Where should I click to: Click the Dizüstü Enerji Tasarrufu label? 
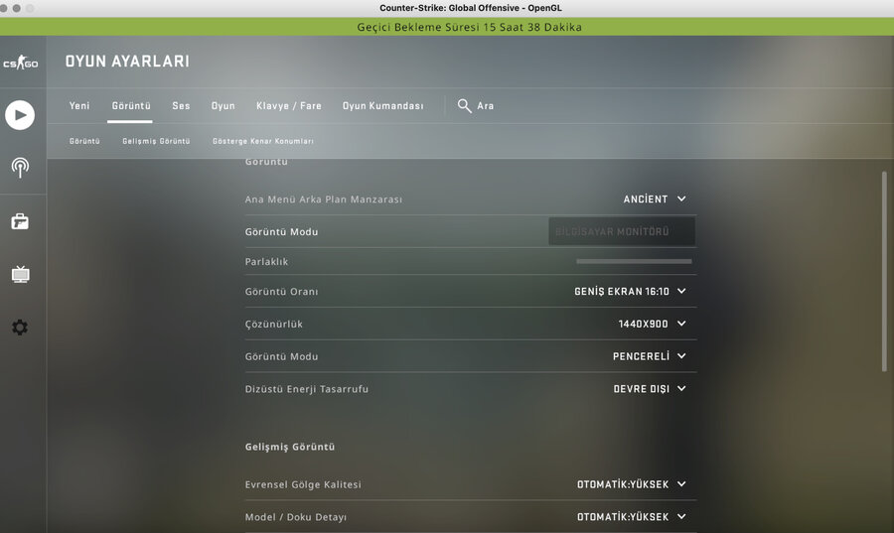point(307,389)
